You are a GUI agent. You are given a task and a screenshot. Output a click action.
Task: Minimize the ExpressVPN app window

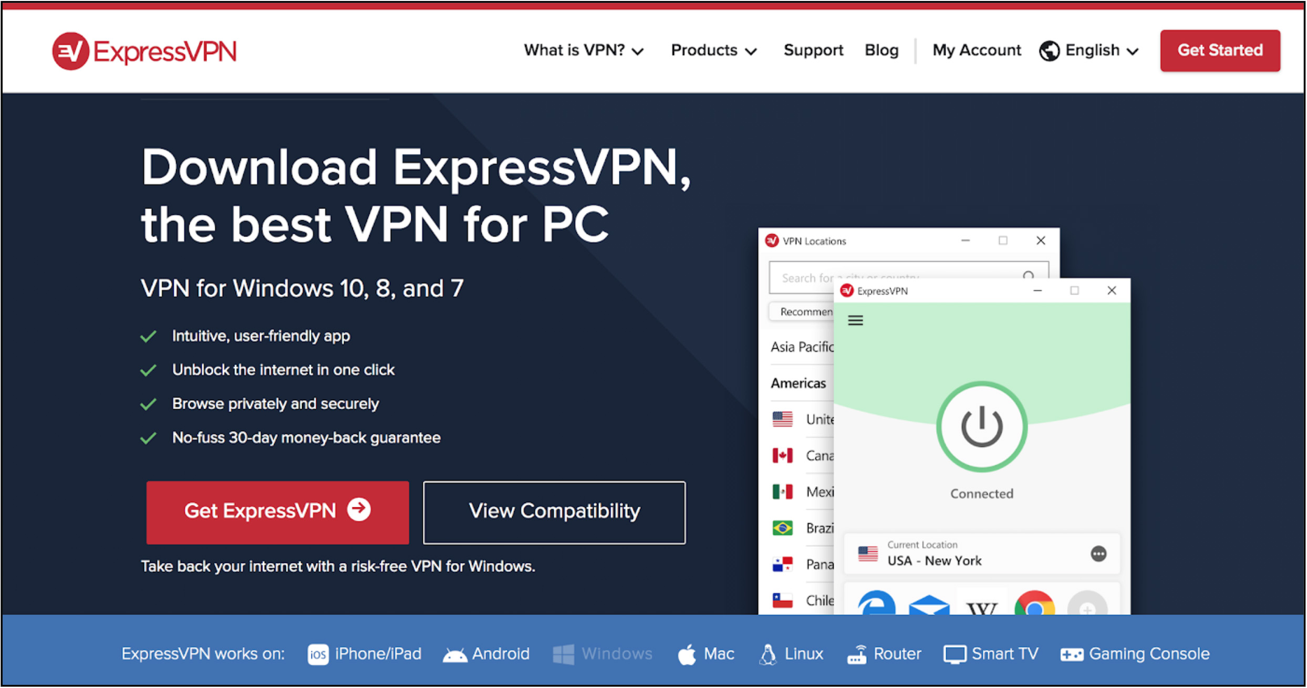(x=1038, y=290)
